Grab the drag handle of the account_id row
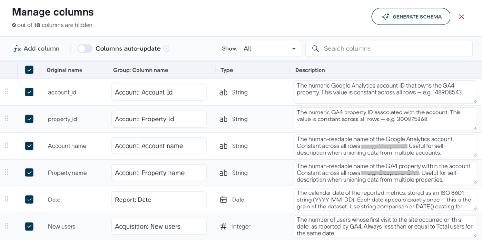Screen dimensions: 482x240 7,92
